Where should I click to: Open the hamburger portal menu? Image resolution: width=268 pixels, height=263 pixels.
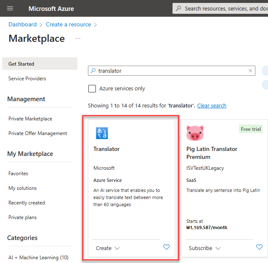[x=10, y=8]
